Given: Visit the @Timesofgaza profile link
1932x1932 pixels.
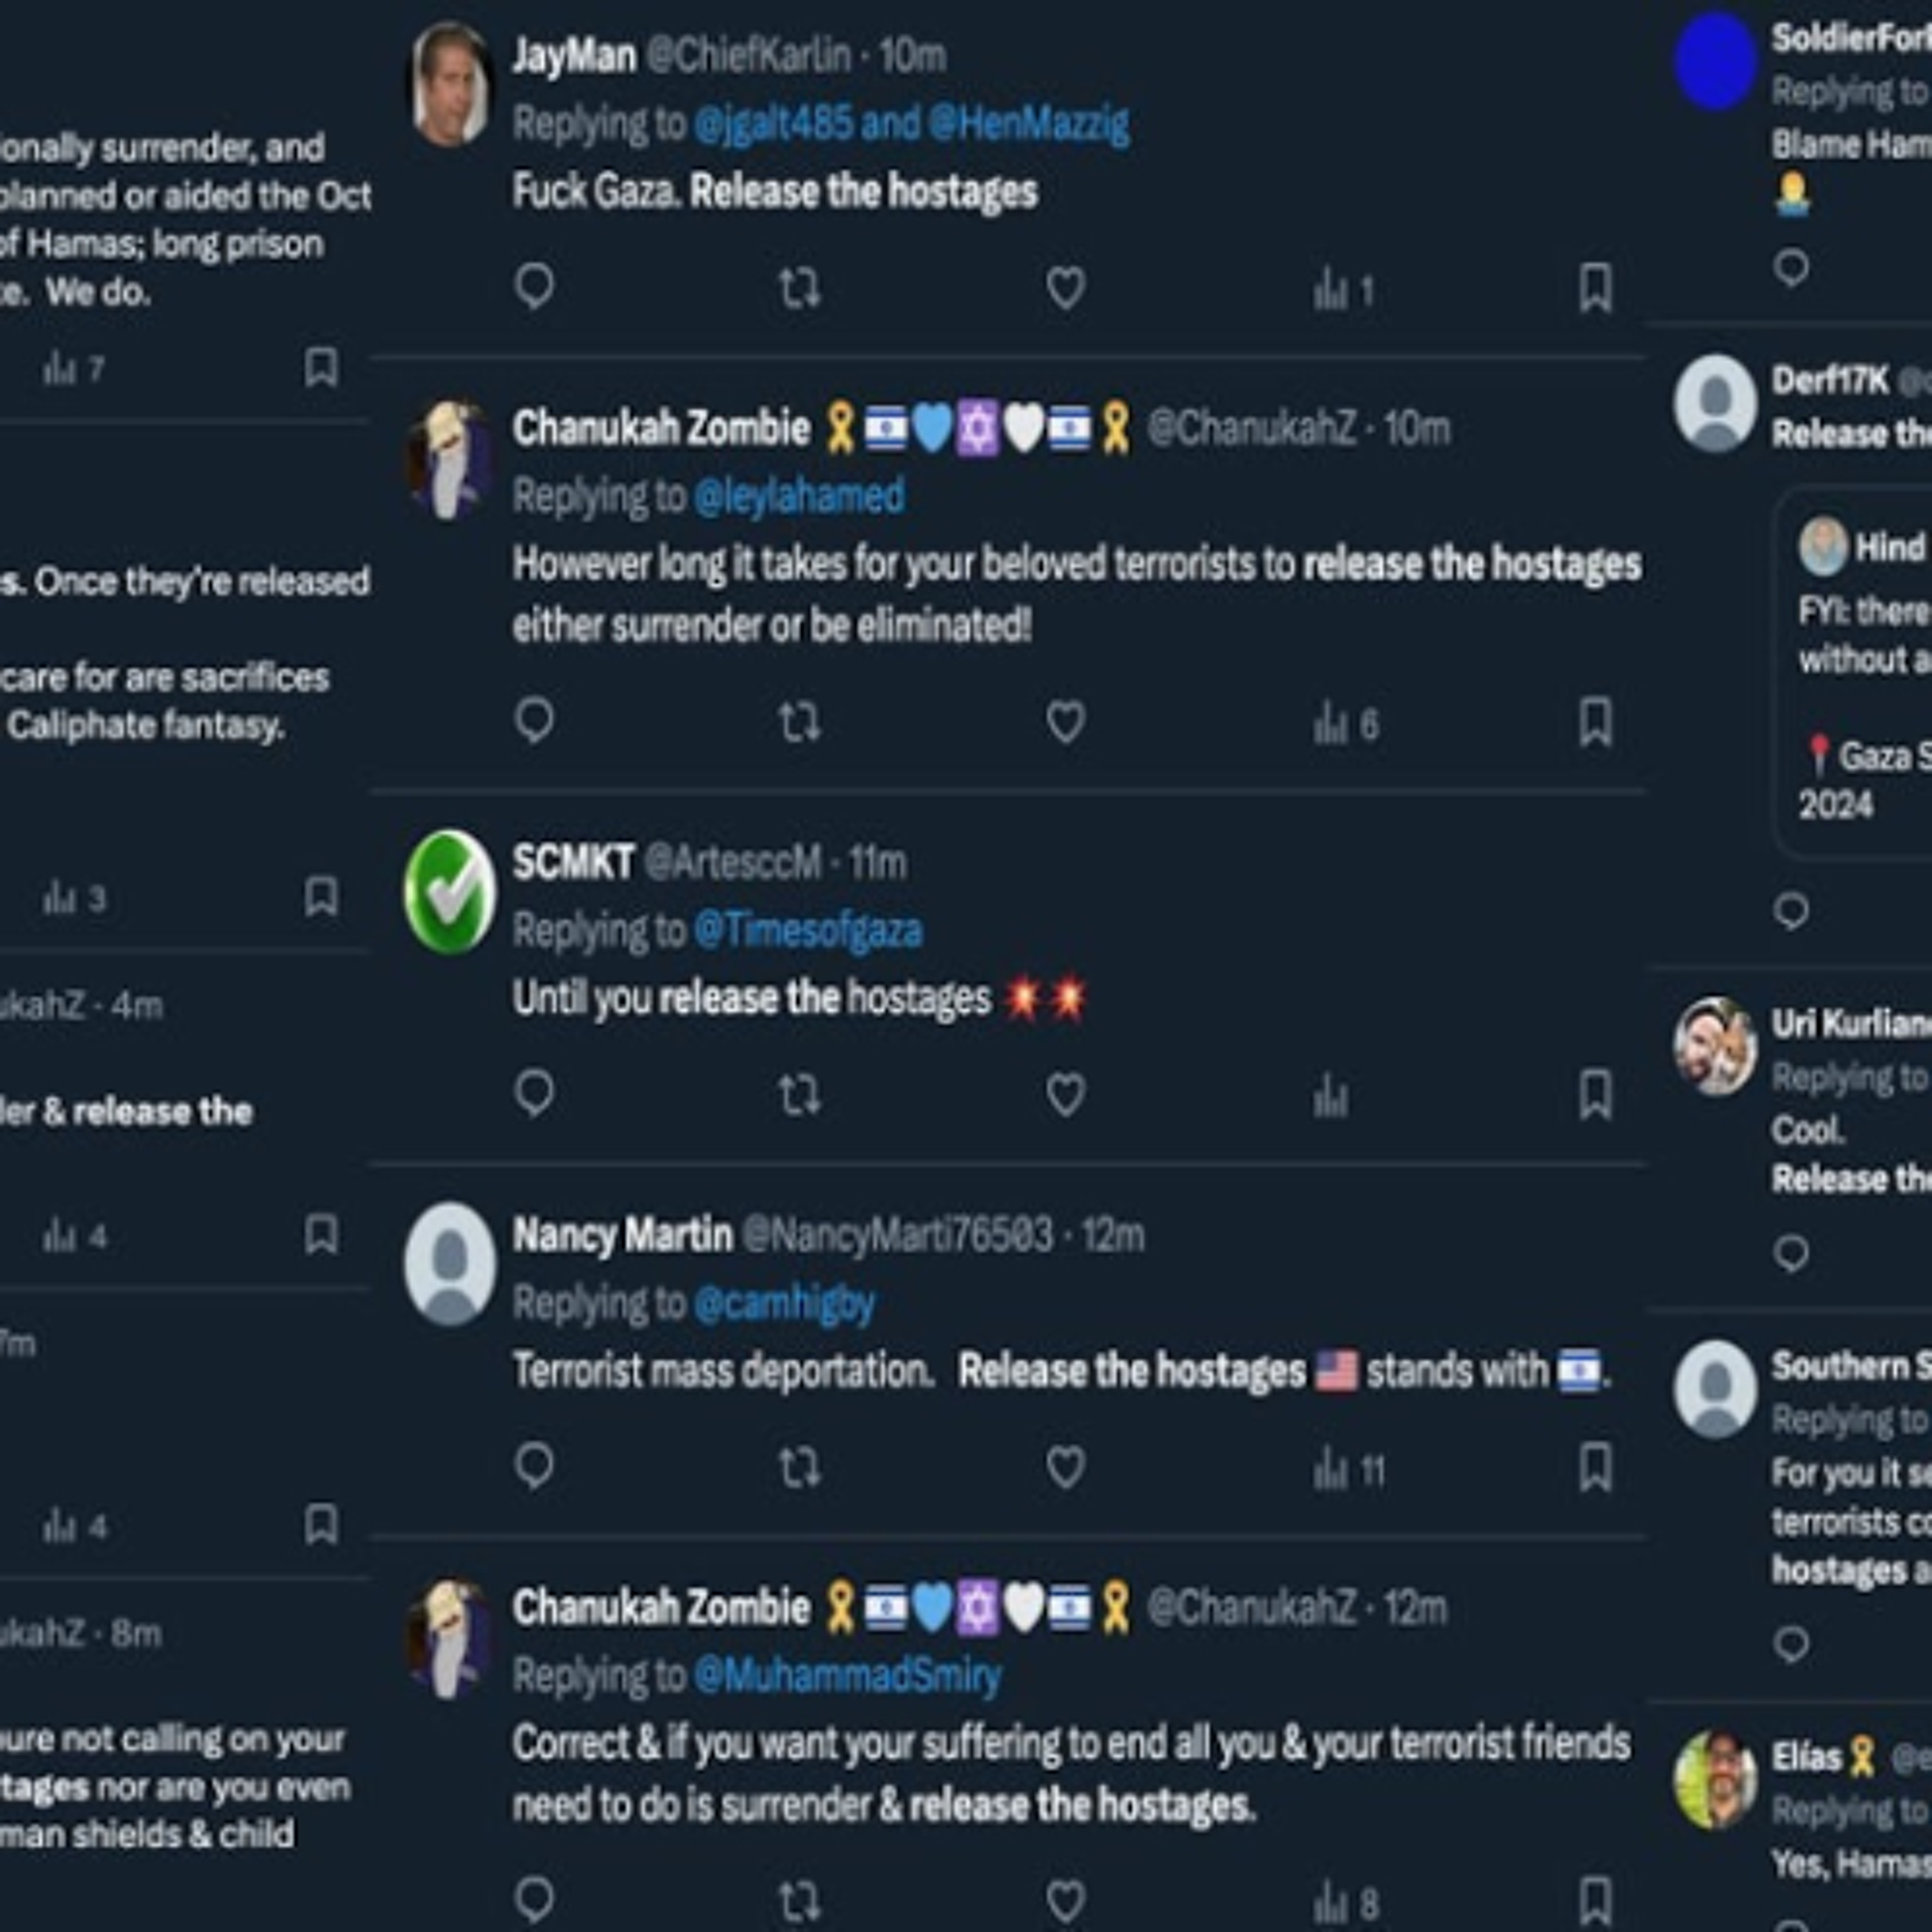Looking at the screenshot, I should point(807,931).
